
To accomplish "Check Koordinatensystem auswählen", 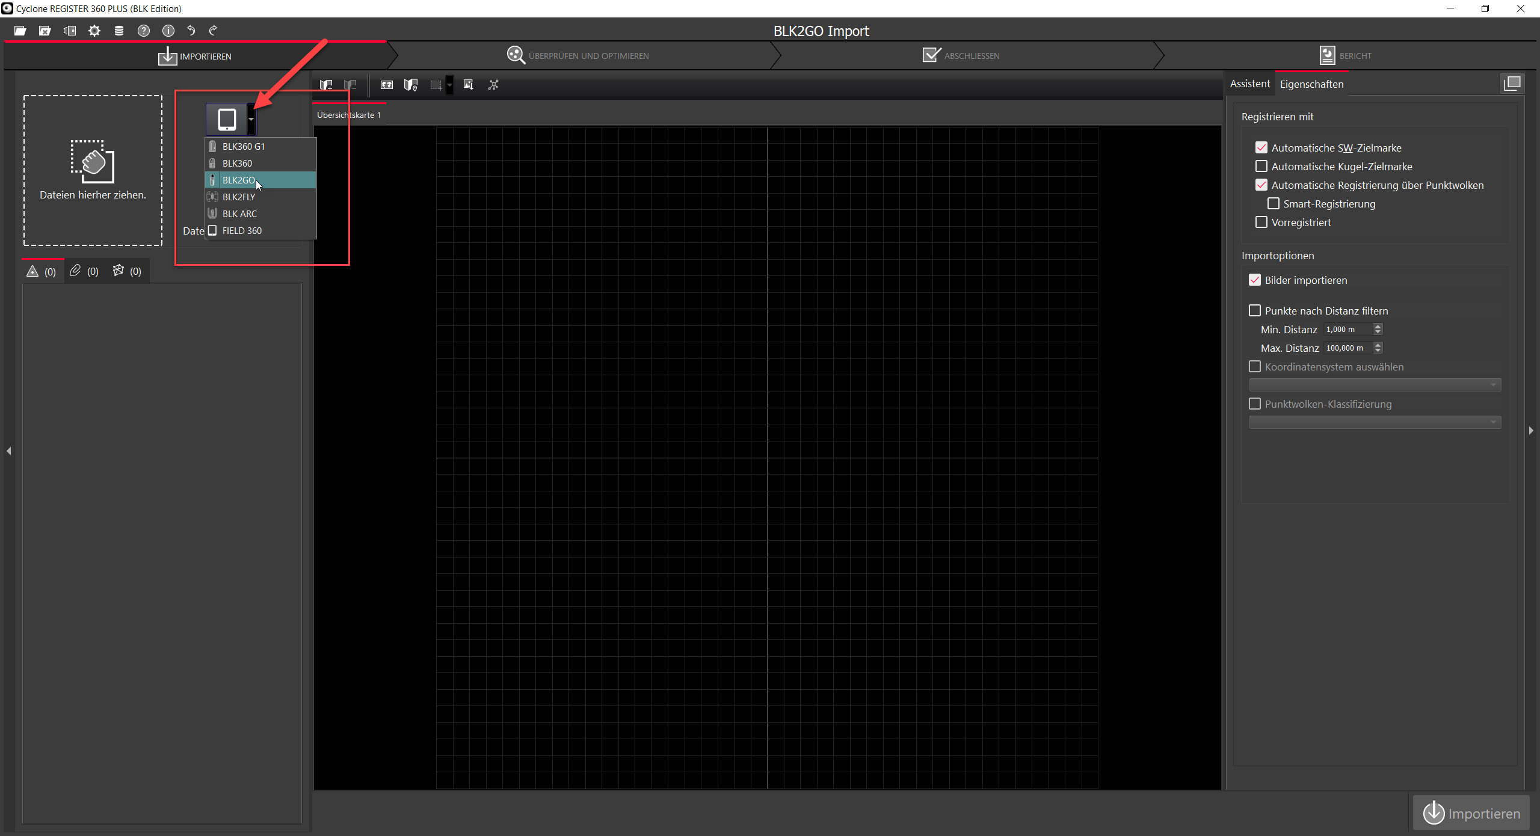I will point(1255,366).
